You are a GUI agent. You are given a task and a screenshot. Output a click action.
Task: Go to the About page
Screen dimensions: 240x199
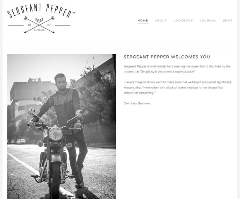point(161,21)
